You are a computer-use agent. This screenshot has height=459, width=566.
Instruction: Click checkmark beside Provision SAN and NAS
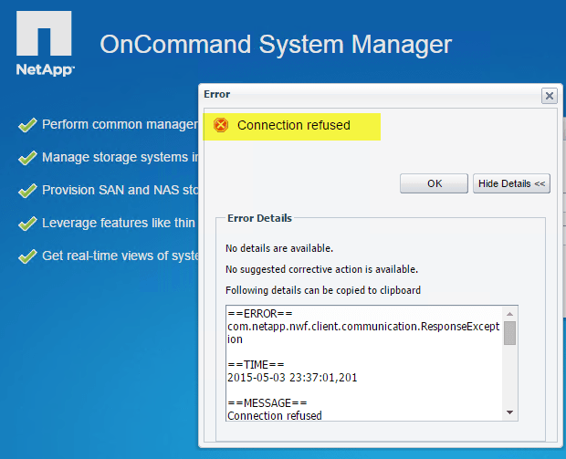click(27, 191)
